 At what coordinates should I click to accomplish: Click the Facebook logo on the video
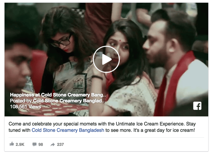(x=197, y=106)
